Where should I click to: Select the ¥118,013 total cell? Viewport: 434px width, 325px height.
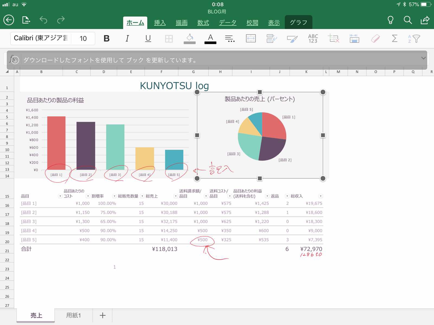pyautogui.click(x=164, y=249)
